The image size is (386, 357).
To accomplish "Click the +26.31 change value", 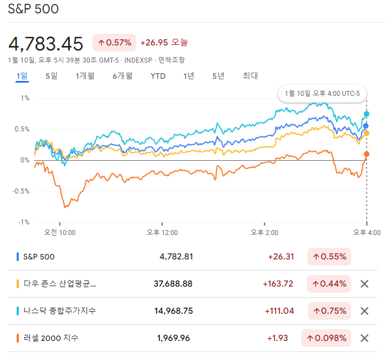I will tap(281, 257).
